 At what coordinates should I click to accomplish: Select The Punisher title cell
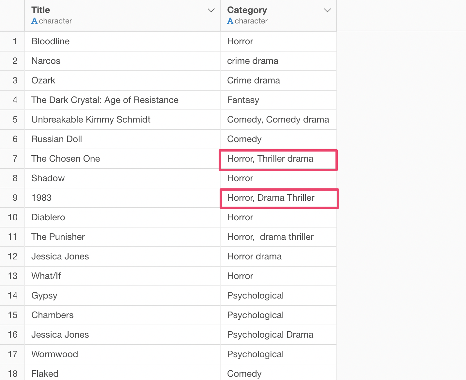122,237
